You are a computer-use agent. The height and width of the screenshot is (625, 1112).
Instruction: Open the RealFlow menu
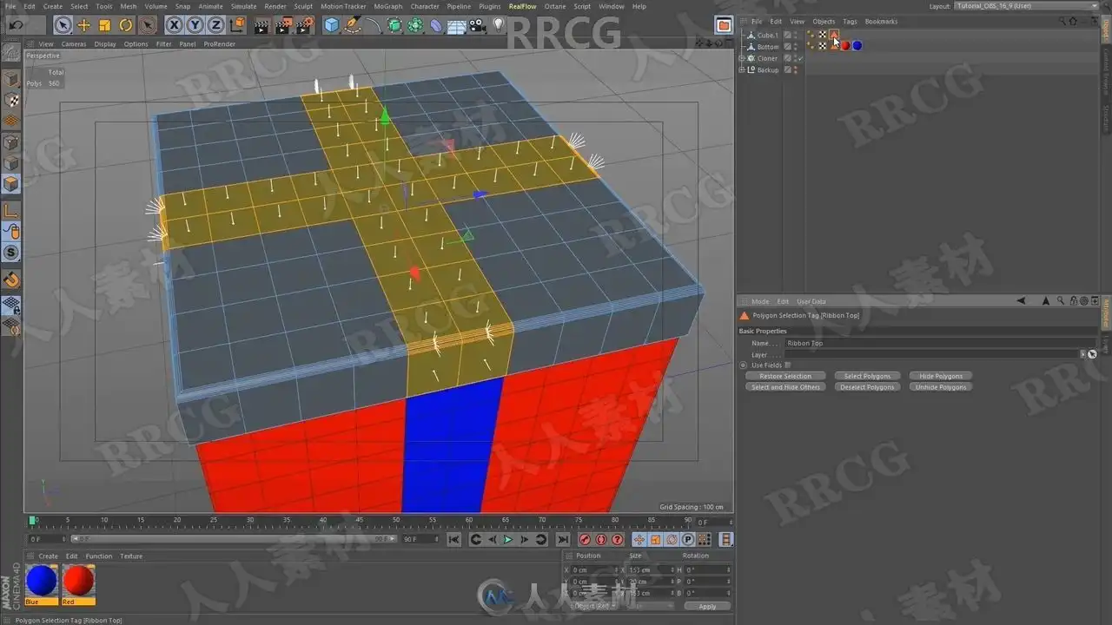pyautogui.click(x=522, y=6)
